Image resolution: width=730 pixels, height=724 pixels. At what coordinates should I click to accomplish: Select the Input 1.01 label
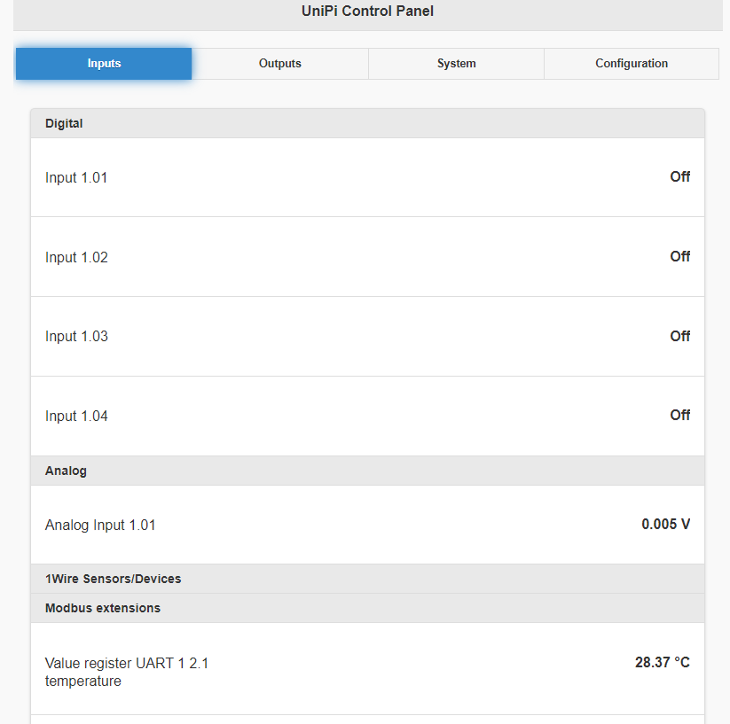click(76, 178)
